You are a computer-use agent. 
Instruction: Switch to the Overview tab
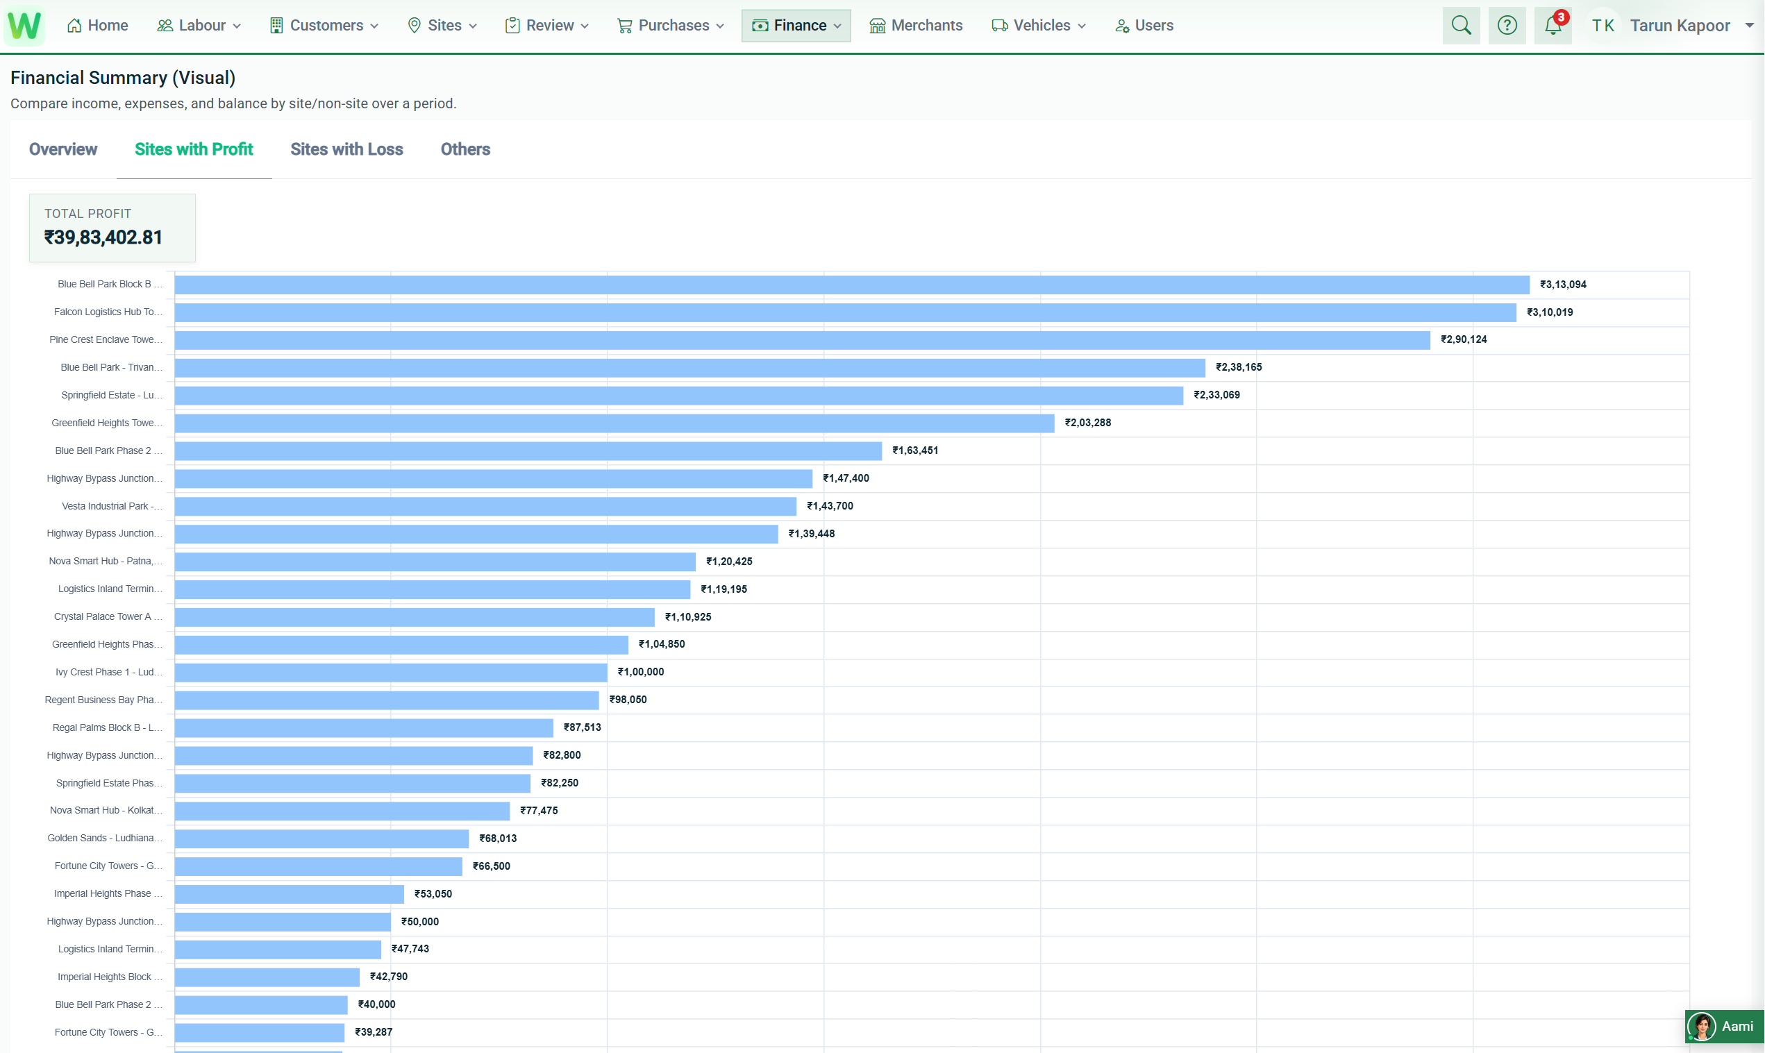pyautogui.click(x=63, y=149)
